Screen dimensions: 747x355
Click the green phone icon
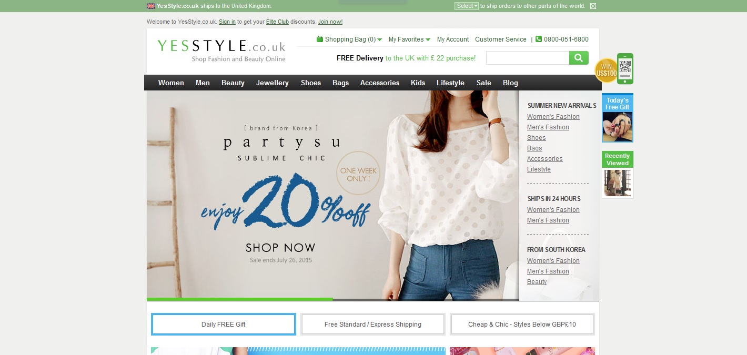(x=539, y=39)
